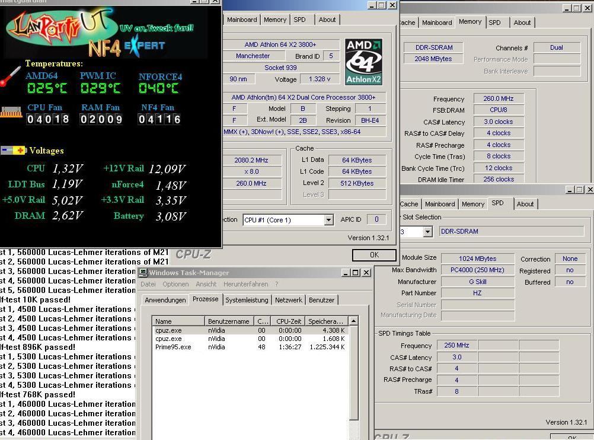Select the Prime95.exe process row
The height and width of the screenshot is (440, 594).
pyautogui.click(x=250, y=347)
